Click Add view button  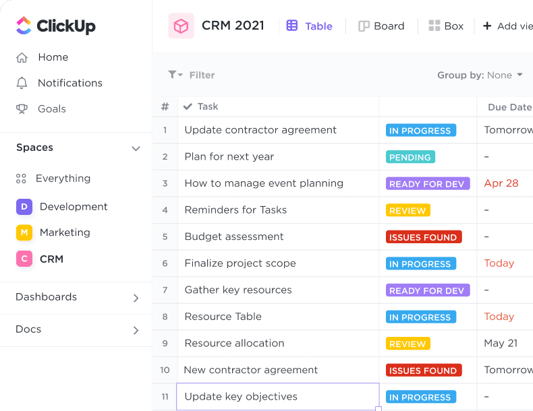[x=508, y=26]
